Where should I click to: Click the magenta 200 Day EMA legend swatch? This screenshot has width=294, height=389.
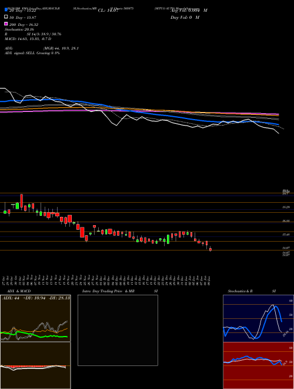pyautogui.click(x=6, y=24)
